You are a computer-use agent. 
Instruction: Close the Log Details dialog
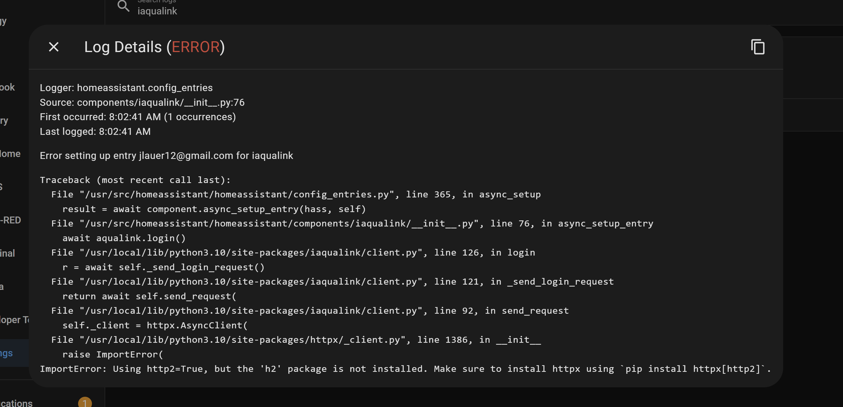tap(54, 47)
